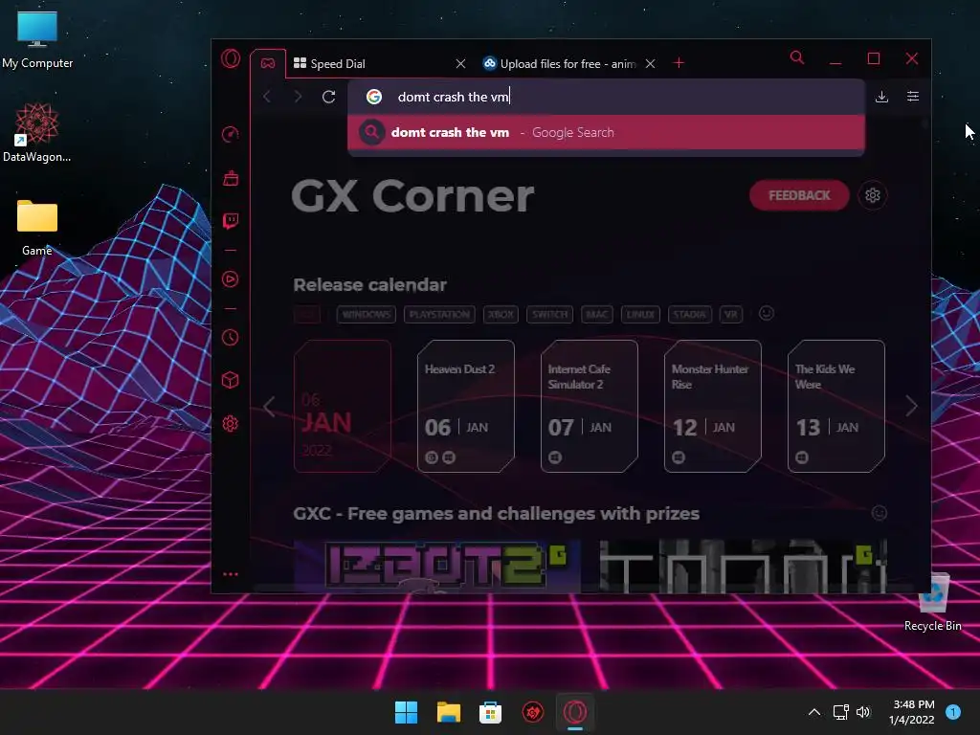Open the Windows Start menu
The height and width of the screenshot is (735, 980).
[x=406, y=712]
